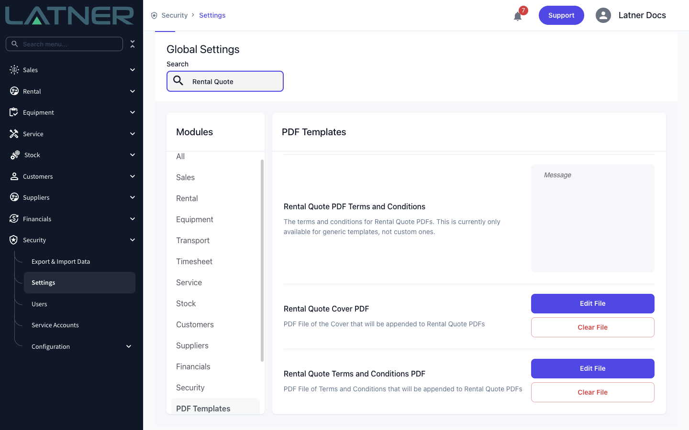Open notifications bell
The width and height of the screenshot is (689, 430).
(x=518, y=16)
